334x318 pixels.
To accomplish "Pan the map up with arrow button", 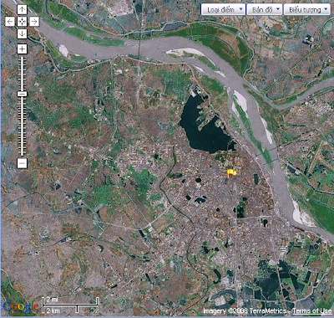I will [x=22, y=9].
